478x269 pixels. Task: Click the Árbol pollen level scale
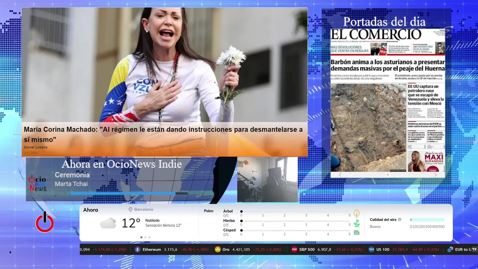coord(295,211)
